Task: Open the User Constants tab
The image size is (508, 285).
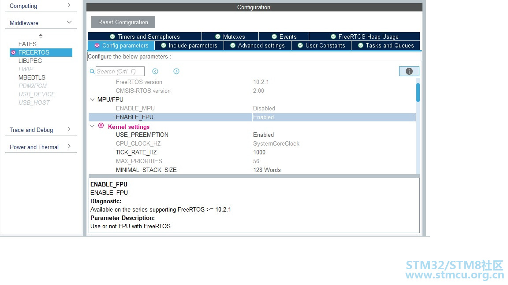Action: (321, 46)
